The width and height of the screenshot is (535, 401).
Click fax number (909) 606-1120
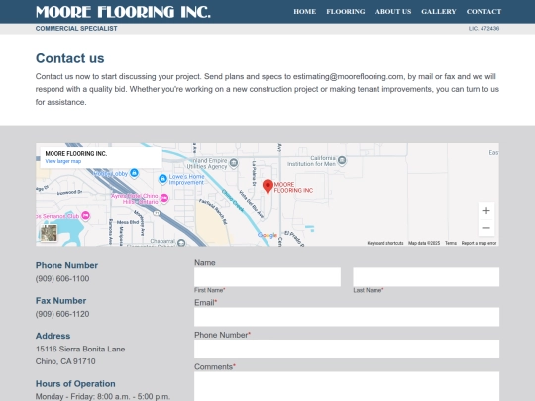pos(62,314)
